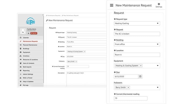Click Location input showing Room A in mobile panel

[x=137, y=55]
